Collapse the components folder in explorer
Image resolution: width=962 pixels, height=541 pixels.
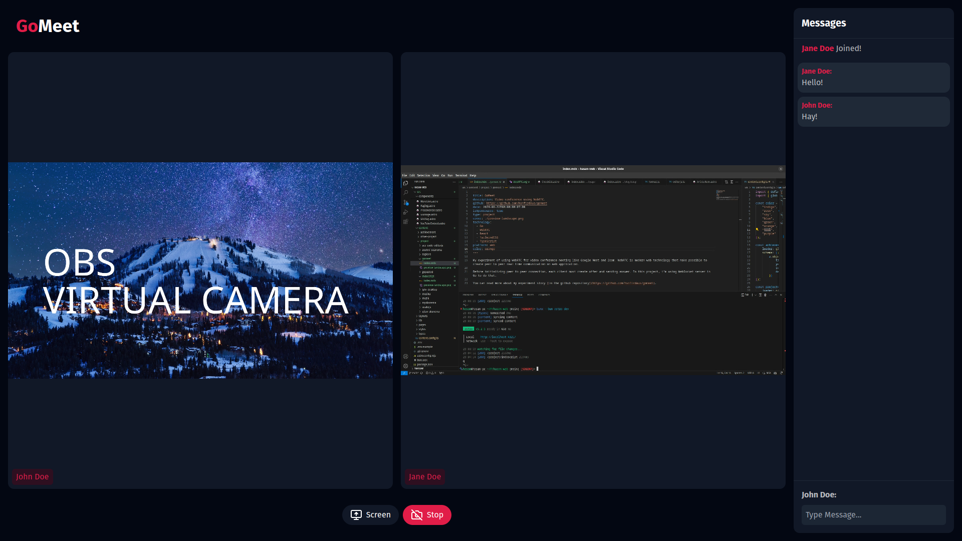[426, 196]
